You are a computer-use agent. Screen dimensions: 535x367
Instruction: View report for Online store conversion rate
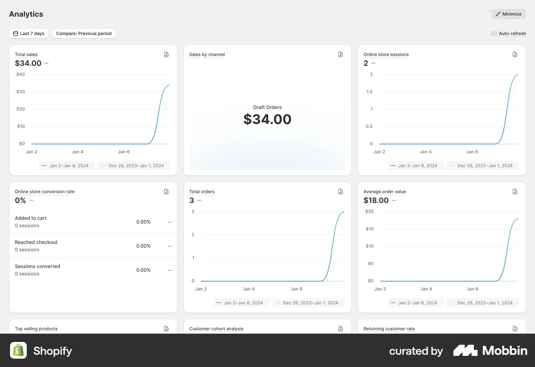(166, 192)
